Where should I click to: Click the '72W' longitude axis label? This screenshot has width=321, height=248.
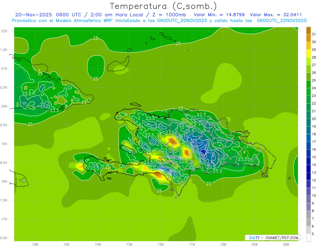[160, 244]
